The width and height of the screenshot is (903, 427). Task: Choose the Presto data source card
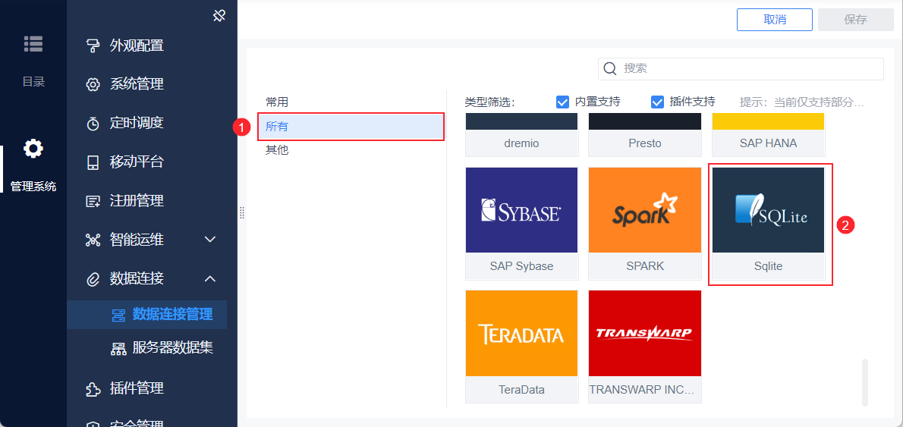click(x=645, y=135)
